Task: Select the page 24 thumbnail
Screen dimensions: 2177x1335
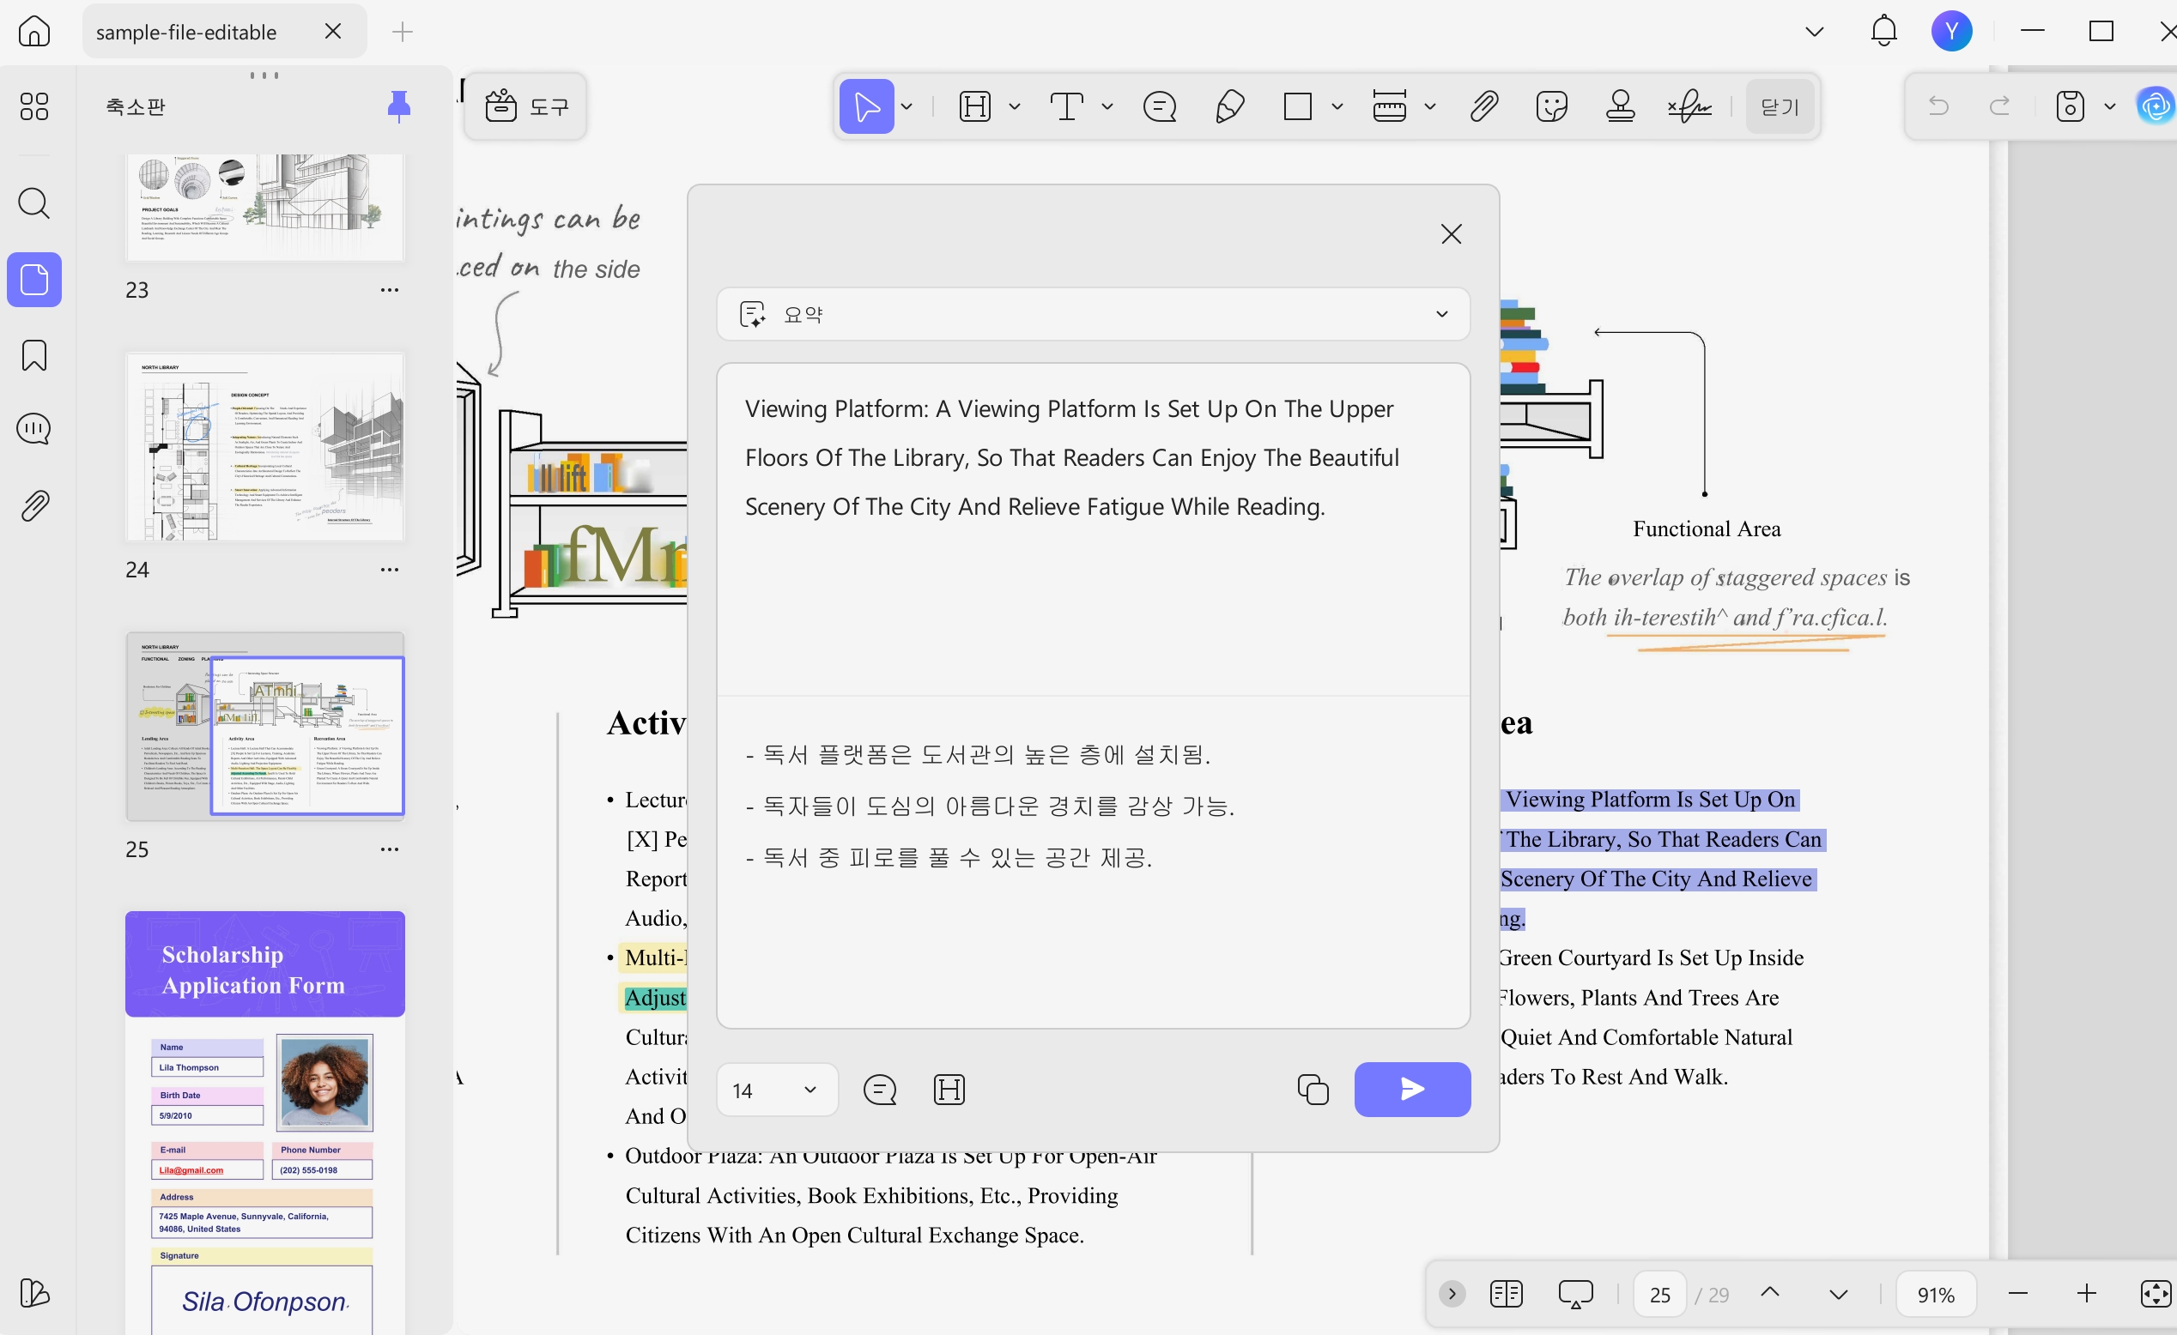Action: 265,447
